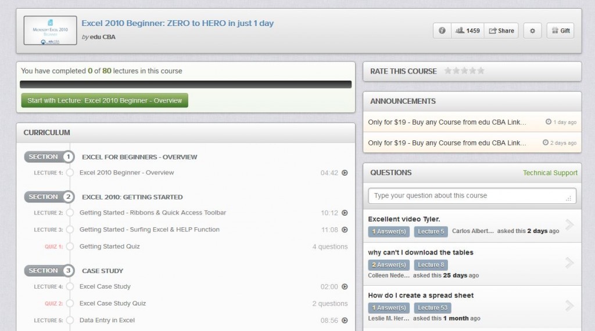Click the Share button
The height and width of the screenshot is (331, 595).
[501, 31]
